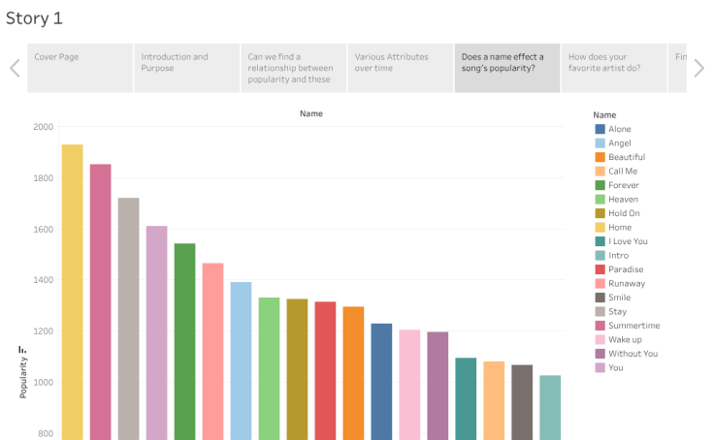Click the Alone legend color swatch
This screenshot has width=714, height=440.
pyautogui.click(x=600, y=129)
